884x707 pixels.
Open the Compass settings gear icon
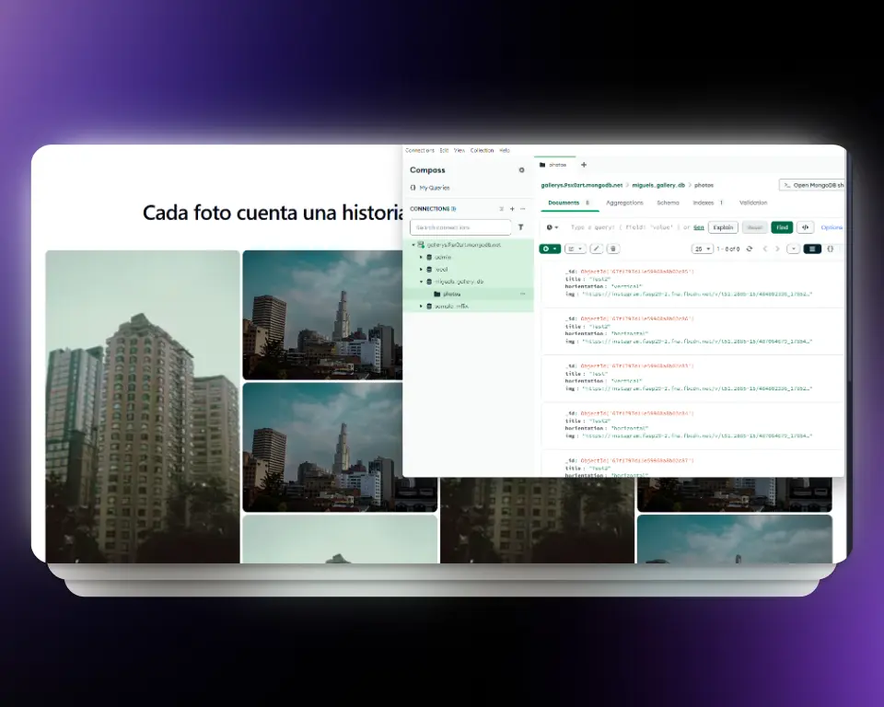coord(521,169)
